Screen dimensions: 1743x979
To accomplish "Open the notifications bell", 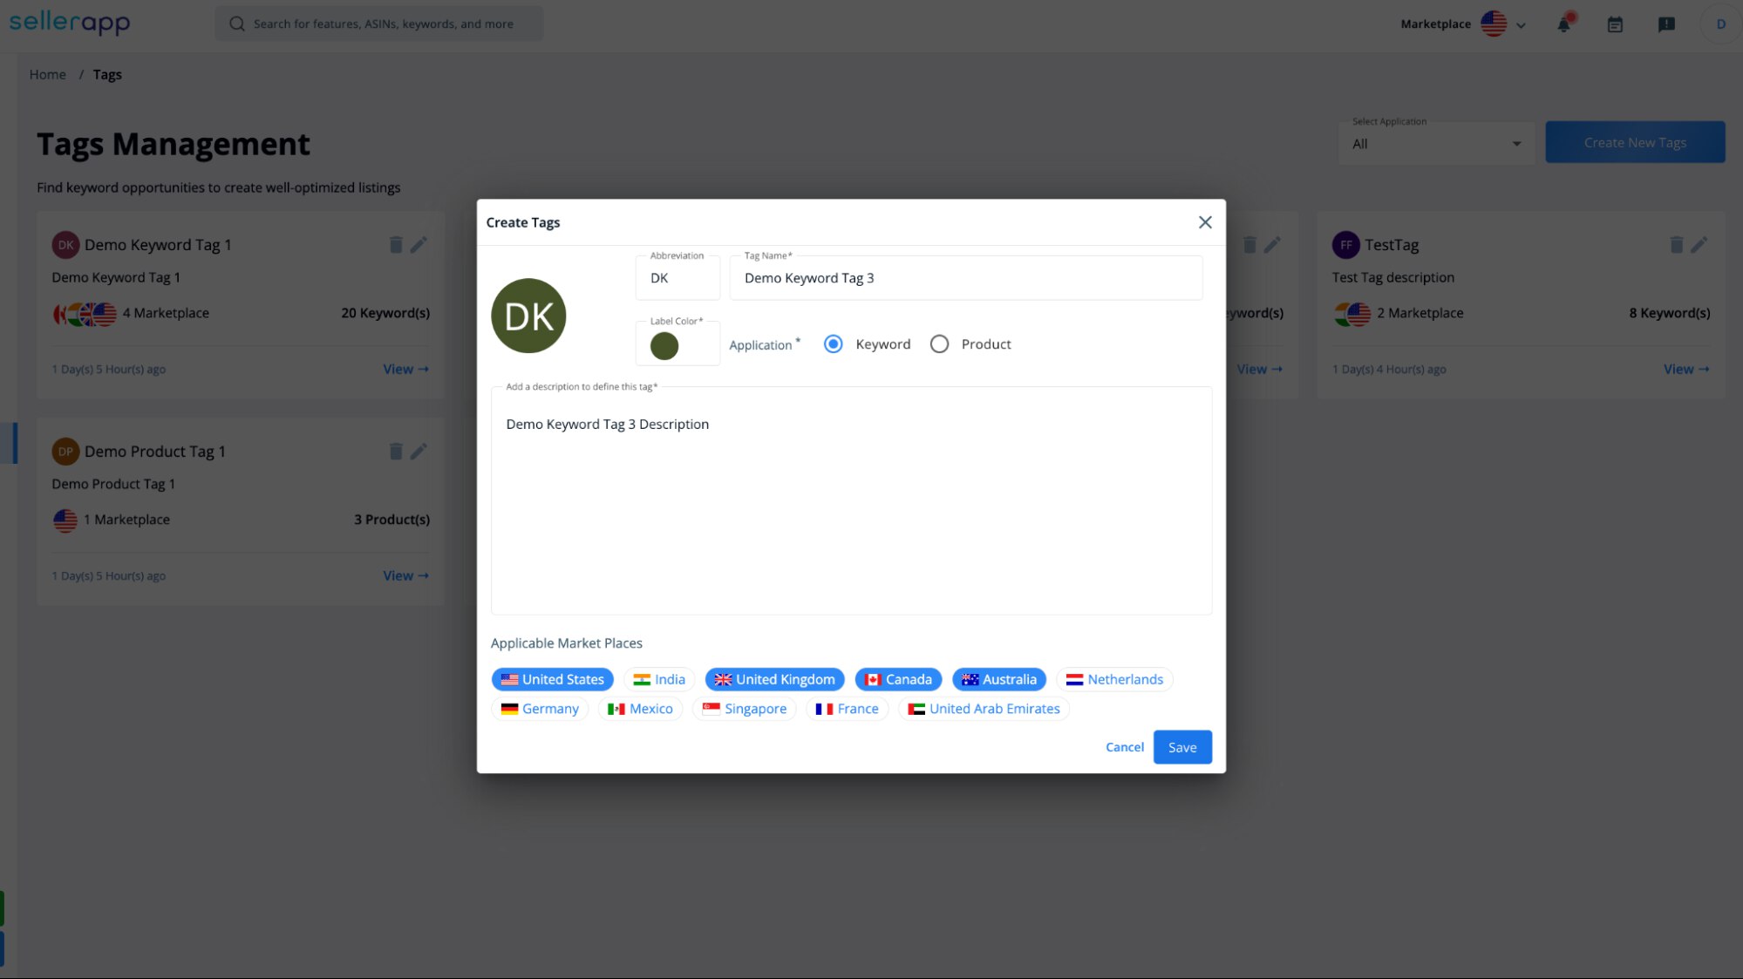I will (1564, 24).
